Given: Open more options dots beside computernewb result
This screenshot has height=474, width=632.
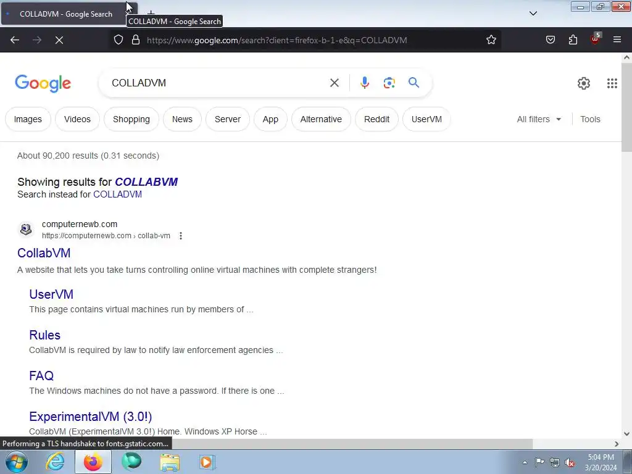Looking at the screenshot, I should coord(181,236).
